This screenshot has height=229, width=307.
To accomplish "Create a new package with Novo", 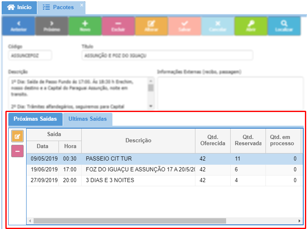I will (85, 26).
